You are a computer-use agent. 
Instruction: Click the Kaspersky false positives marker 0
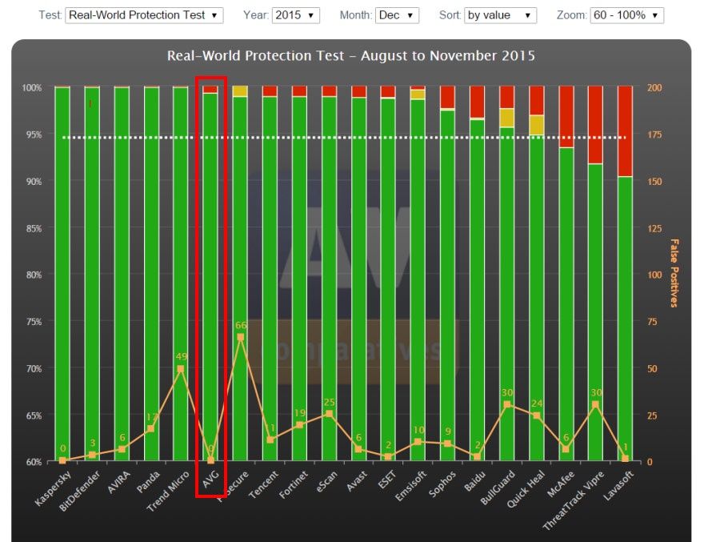pos(62,460)
